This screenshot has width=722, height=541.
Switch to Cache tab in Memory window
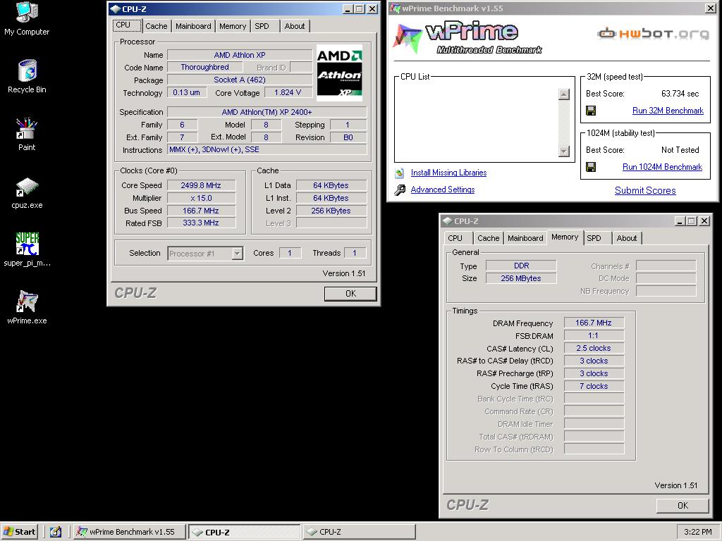point(489,238)
